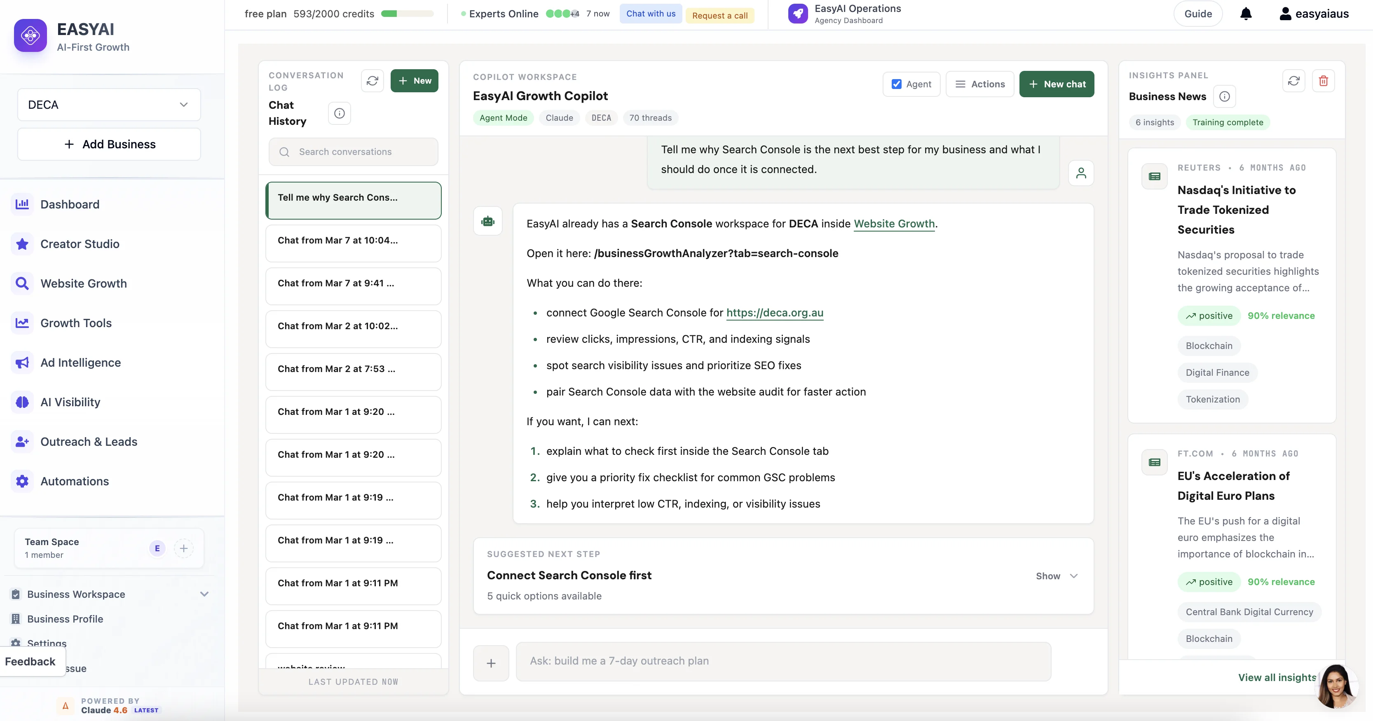Click the notification bell icon
The image size is (1373, 721).
point(1246,14)
